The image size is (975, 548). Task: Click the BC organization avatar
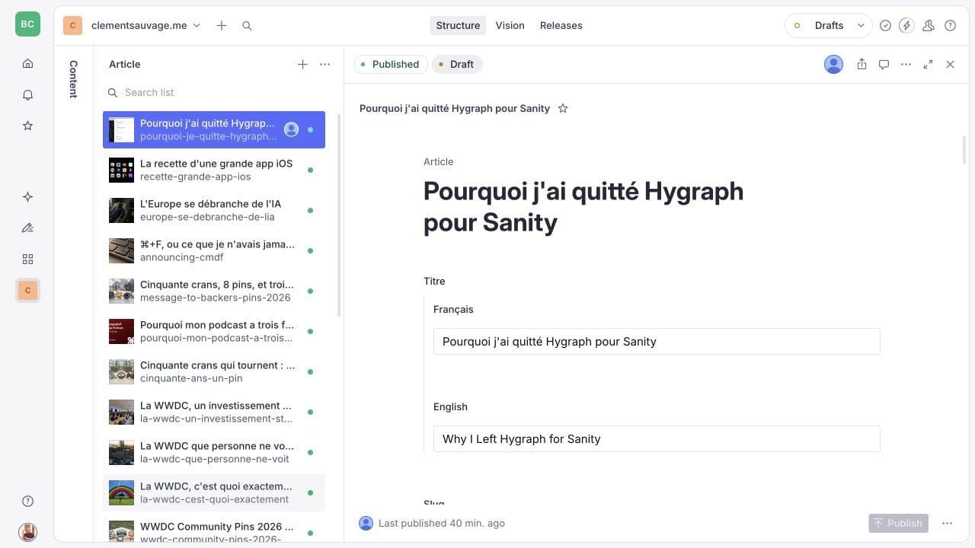[27, 24]
